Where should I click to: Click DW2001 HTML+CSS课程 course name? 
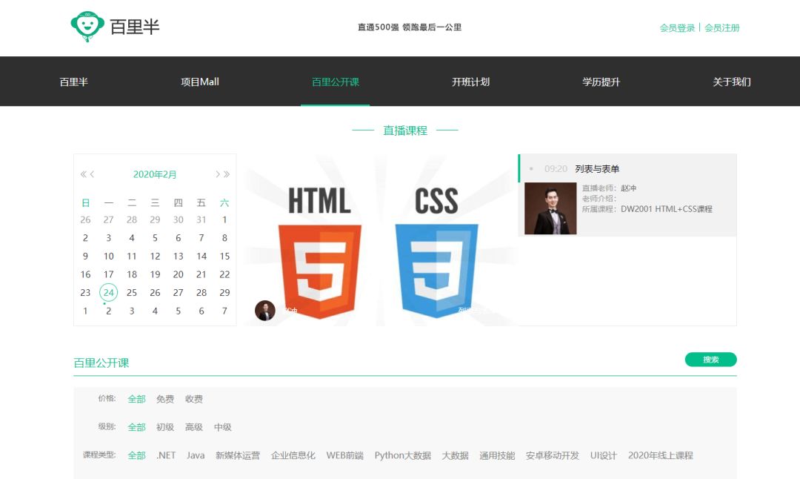(667, 209)
